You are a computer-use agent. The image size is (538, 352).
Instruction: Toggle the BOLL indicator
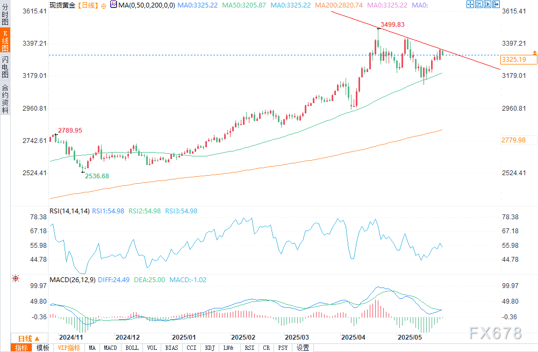point(132,348)
